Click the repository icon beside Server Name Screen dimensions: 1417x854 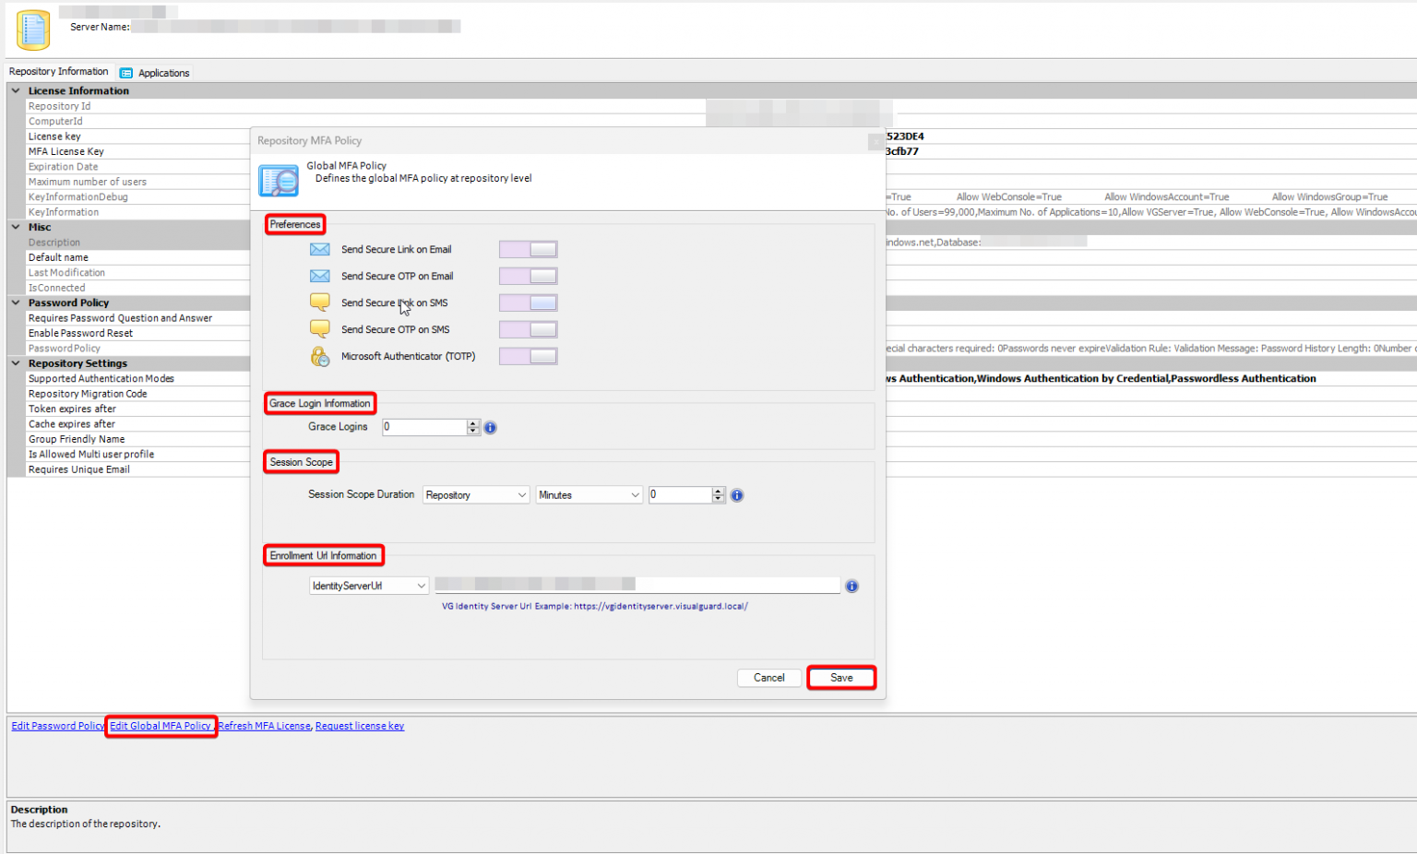tap(33, 30)
